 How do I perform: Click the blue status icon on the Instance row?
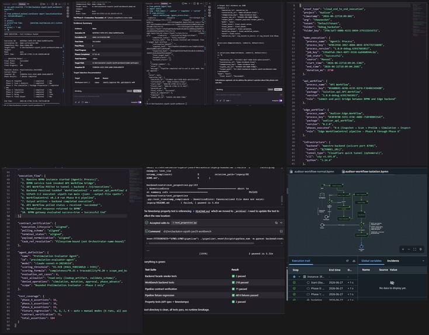point(294,277)
